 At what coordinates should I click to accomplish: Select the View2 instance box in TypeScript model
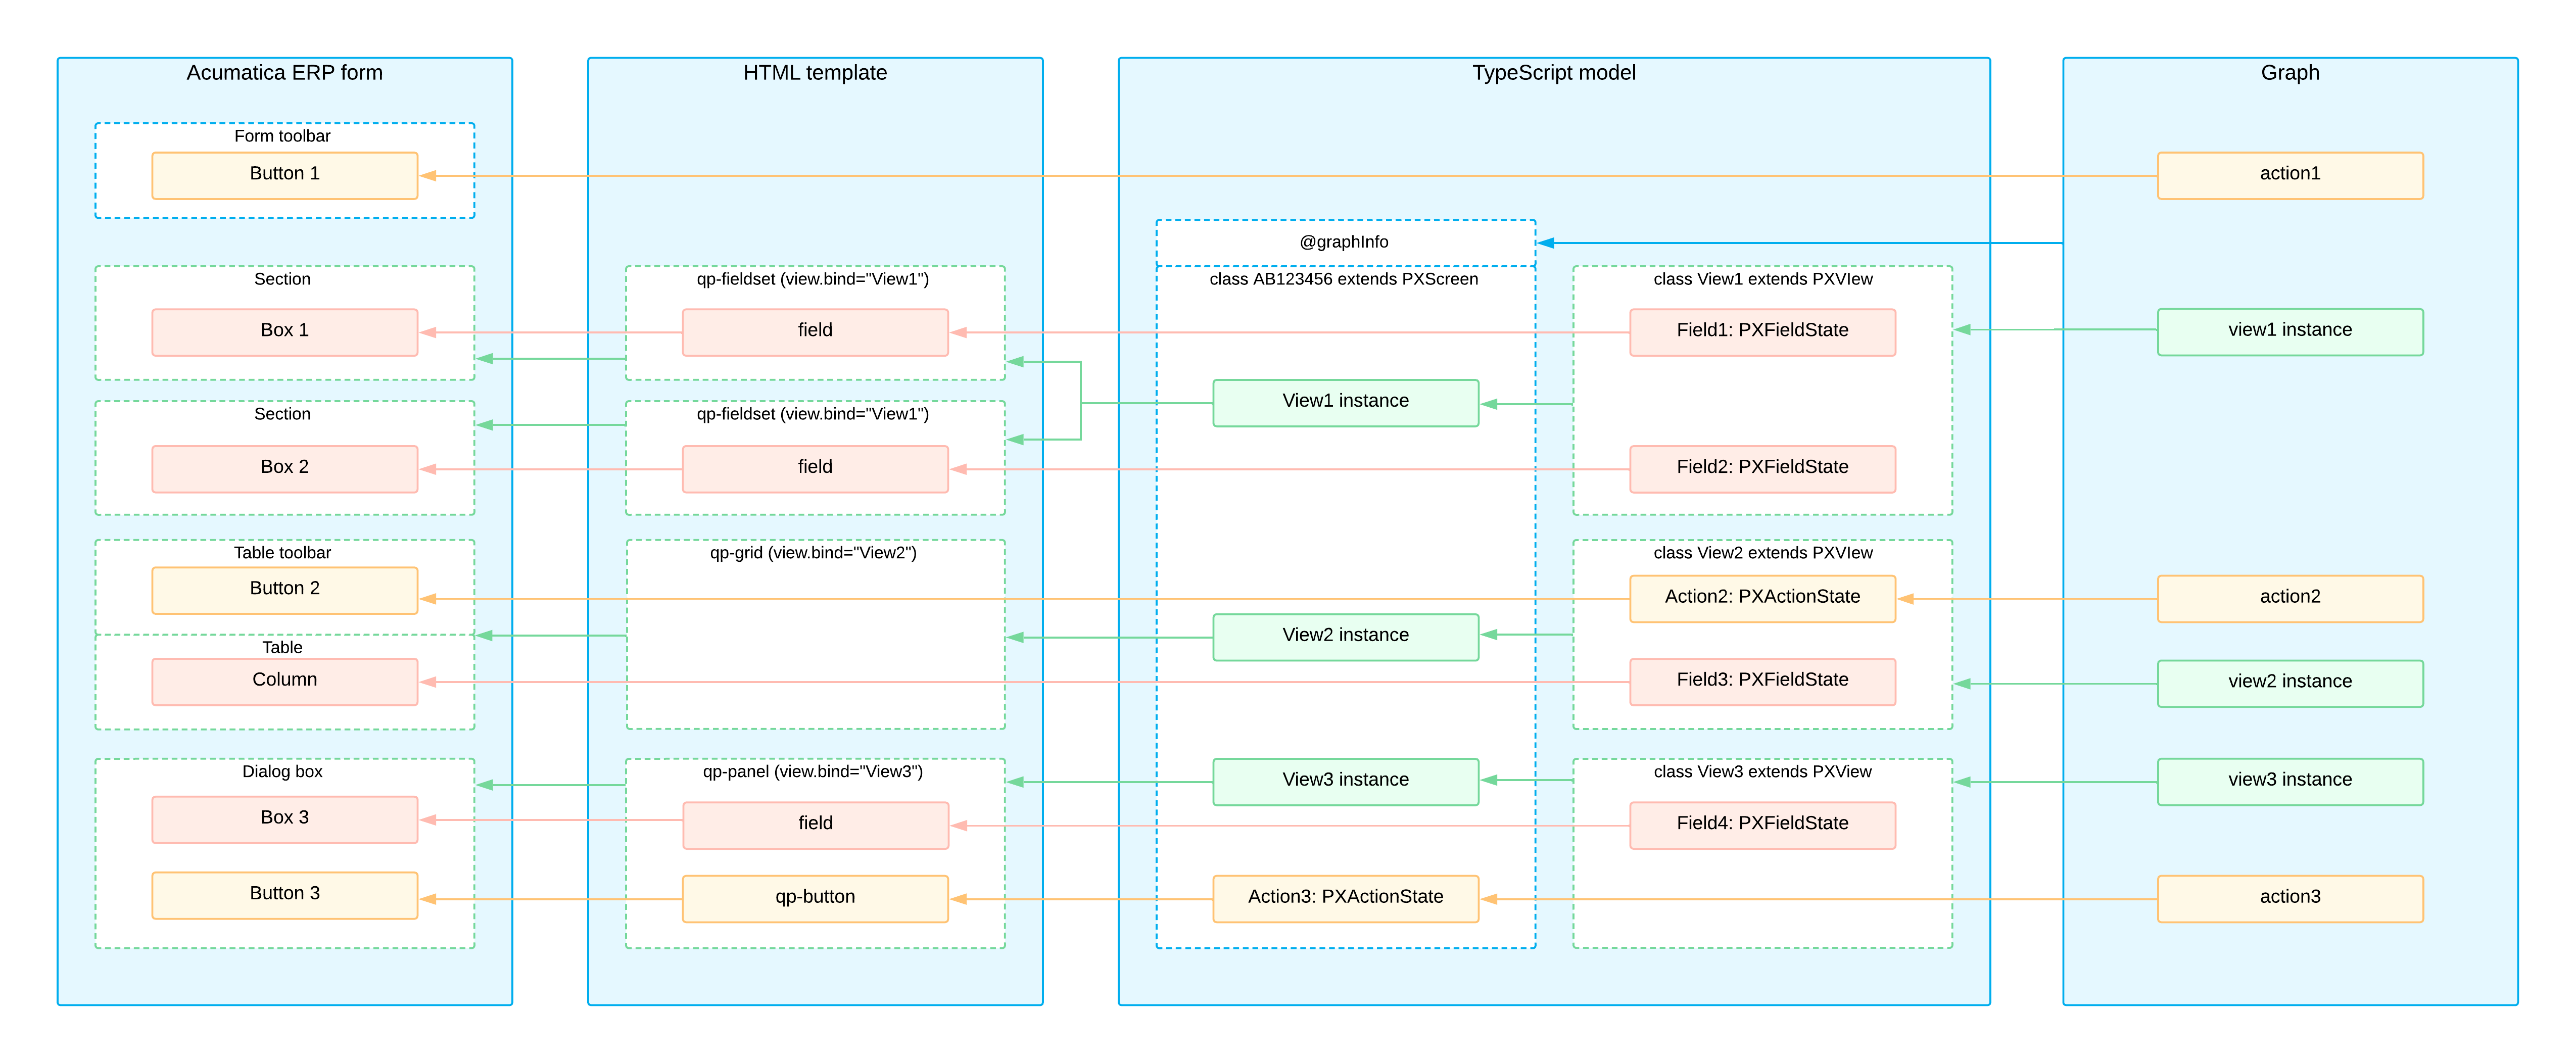point(1345,636)
